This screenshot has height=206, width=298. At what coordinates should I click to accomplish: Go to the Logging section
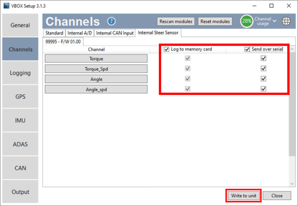[20, 73]
